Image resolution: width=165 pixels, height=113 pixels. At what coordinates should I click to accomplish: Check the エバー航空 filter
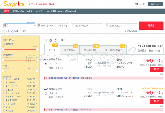click(x=4, y=82)
